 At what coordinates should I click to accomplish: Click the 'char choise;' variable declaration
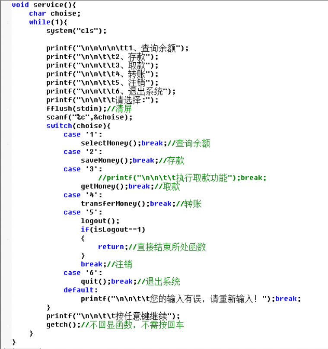(x=54, y=13)
